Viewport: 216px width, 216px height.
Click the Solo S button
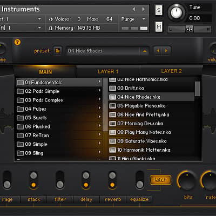pos(159,10)
